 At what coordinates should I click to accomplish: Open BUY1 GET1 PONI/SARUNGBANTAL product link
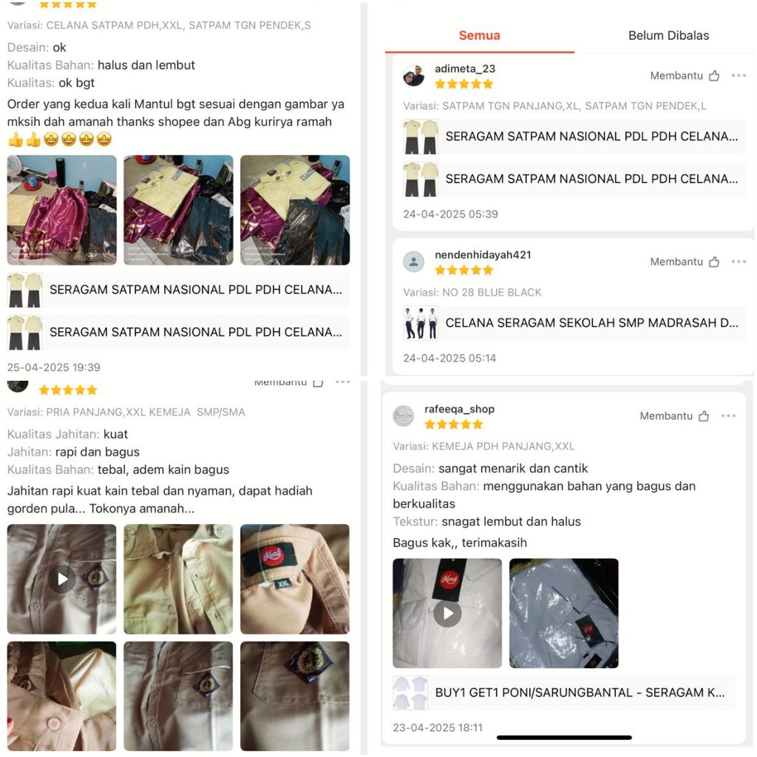pos(564,692)
